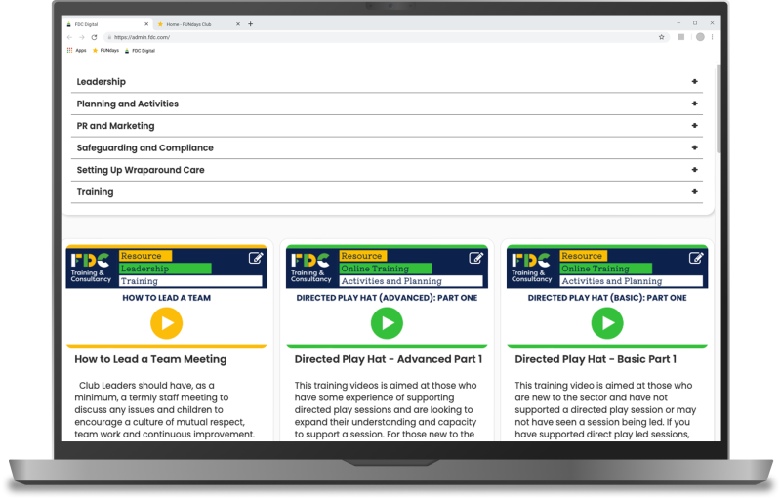Image resolution: width=781 pixels, height=499 pixels.
Task: Expand the Safeguarding and Compliance section
Action: (694, 148)
